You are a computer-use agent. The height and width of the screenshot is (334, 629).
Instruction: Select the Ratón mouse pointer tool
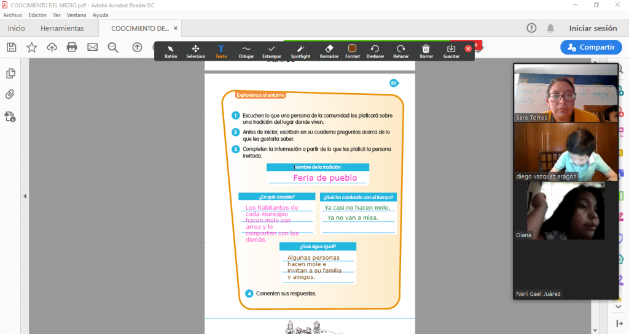(171, 51)
